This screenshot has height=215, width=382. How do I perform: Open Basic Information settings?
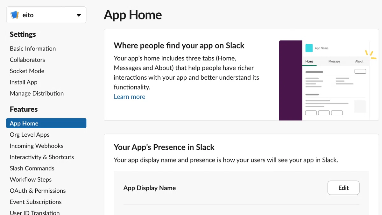point(33,48)
